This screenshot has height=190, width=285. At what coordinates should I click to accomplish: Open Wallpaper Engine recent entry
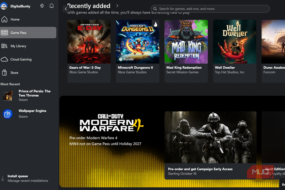28,114
